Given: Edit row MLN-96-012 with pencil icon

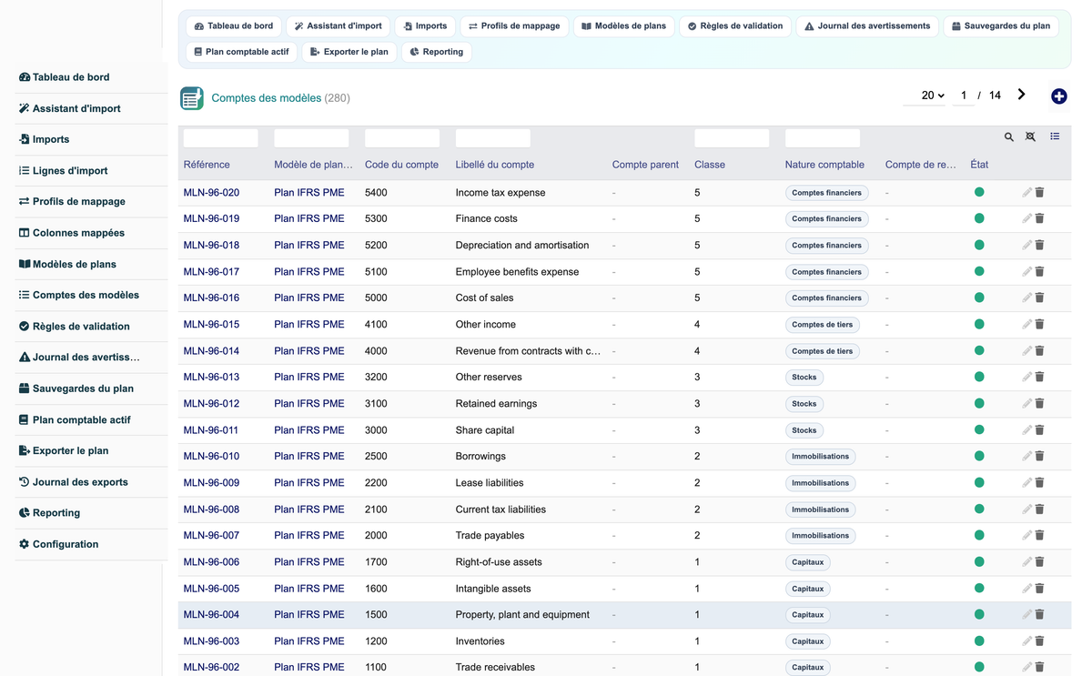Looking at the screenshot, I should 1026,404.
